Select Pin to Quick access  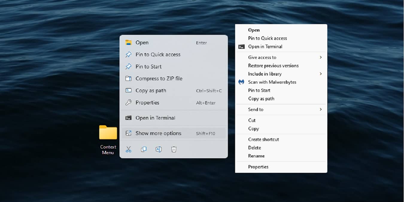[158, 54]
